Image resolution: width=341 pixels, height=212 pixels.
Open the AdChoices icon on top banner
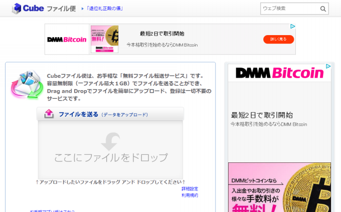click(x=293, y=26)
